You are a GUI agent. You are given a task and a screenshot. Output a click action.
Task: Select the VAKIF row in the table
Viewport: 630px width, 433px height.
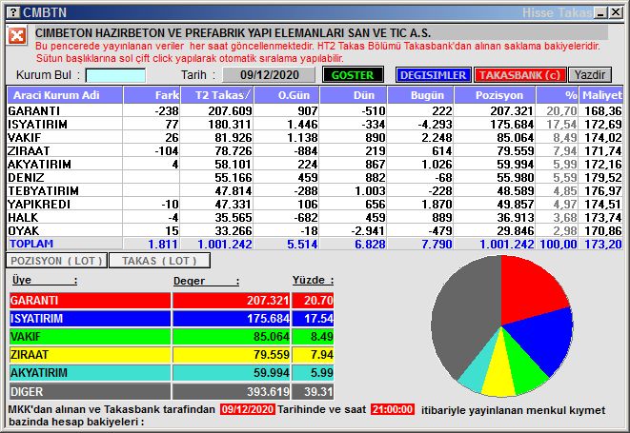(x=315, y=137)
